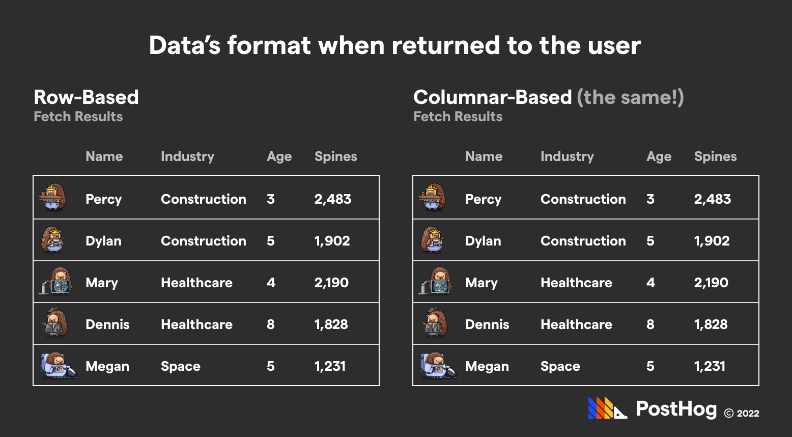Click Percy's spines value 2,483 in Row-Based table
The image size is (792, 437).
pos(332,199)
